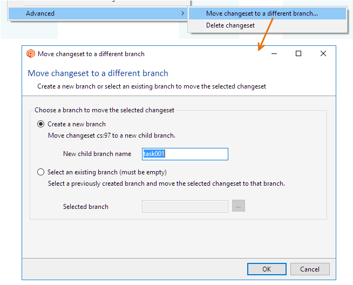Click the 'Move changeset cs:97' description text
This screenshot has width=353, height=285.
click(x=112, y=135)
